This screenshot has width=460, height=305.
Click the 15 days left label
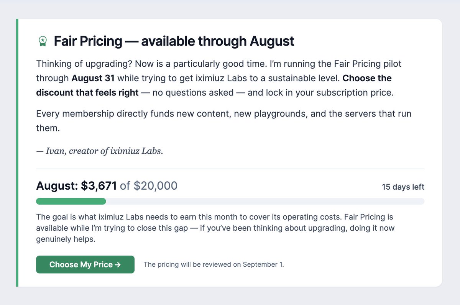(x=403, y=187)
